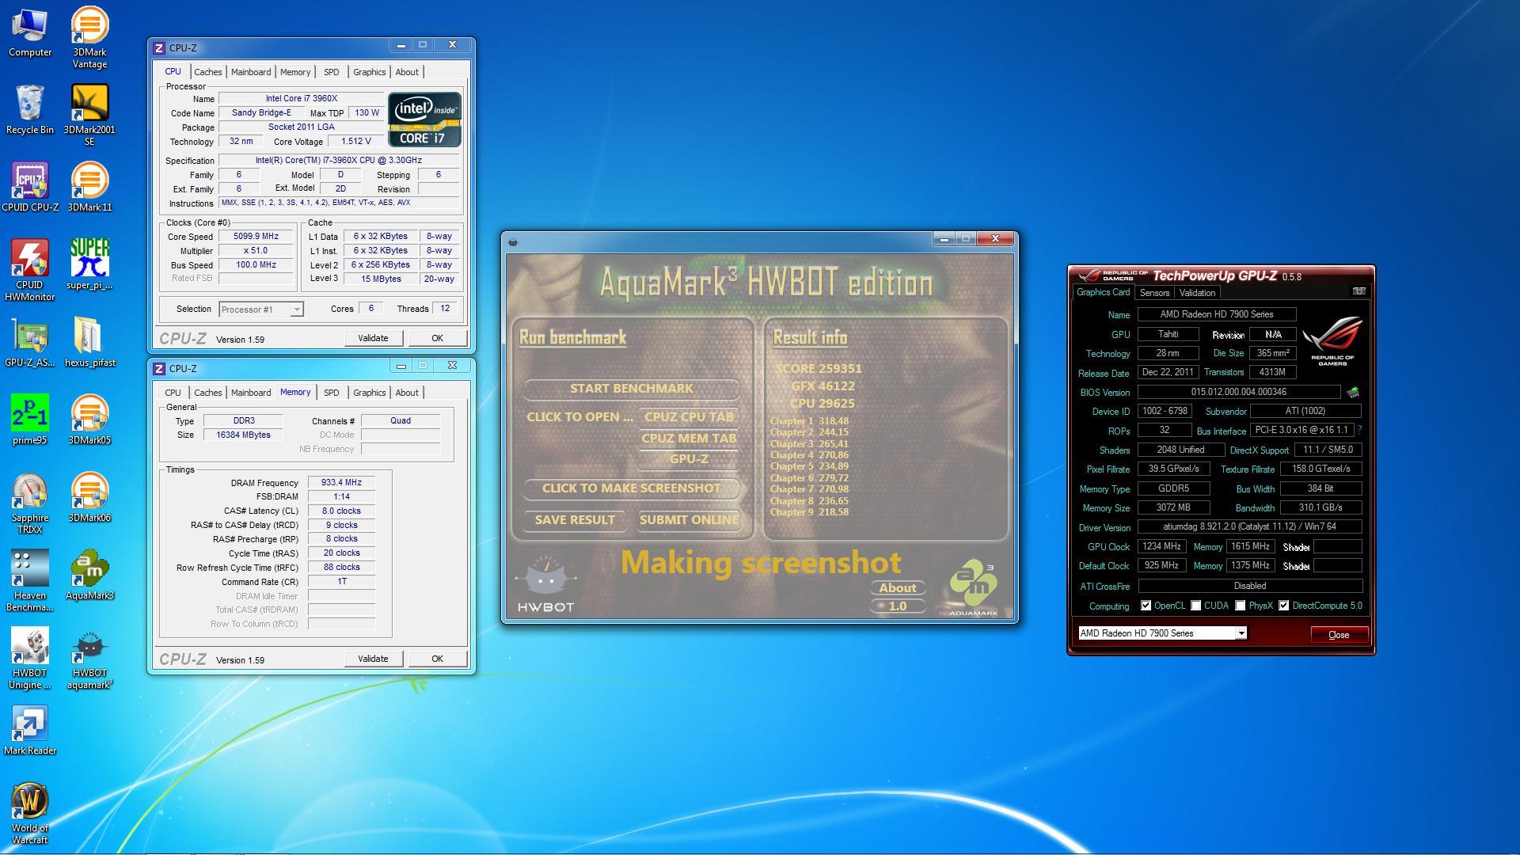
Task: Select the 3DMark05 desktop shortcut
Action: (x=89, y=420)
